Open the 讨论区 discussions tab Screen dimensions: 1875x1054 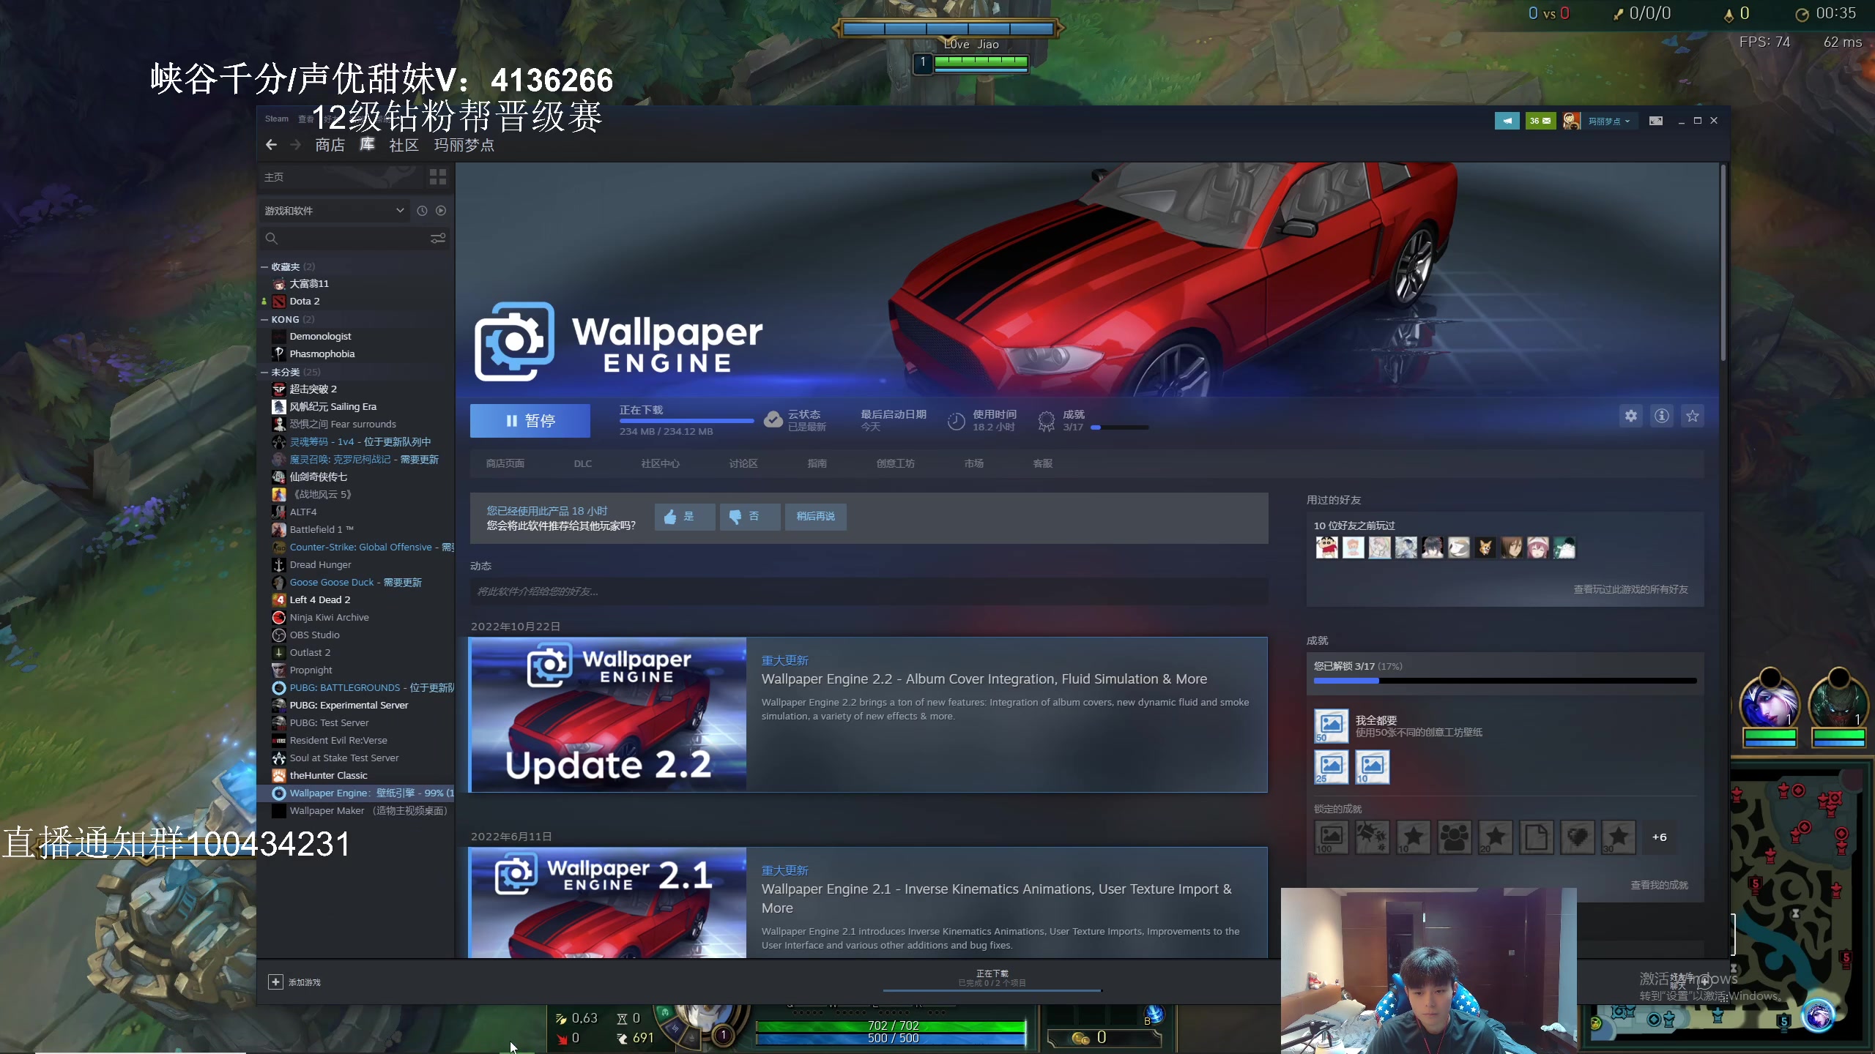[x=743, y=464]
